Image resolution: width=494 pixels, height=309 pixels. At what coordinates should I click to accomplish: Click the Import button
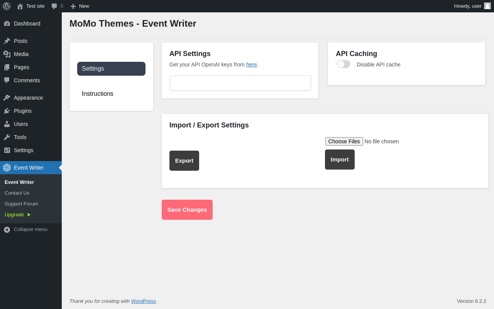tap(340, 160)
